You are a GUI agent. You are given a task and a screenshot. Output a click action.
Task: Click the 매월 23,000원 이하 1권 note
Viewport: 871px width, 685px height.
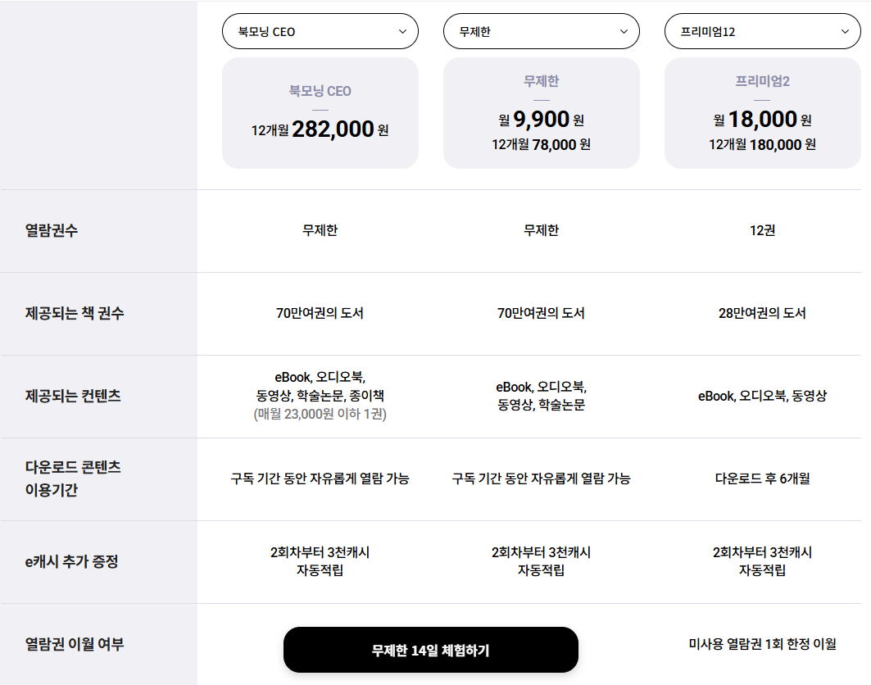coord(320,414)
